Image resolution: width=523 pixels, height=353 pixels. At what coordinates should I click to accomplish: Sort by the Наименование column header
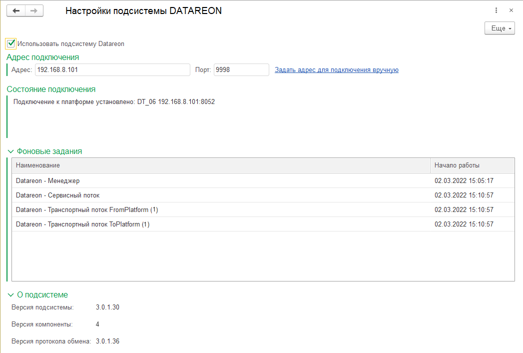coord(221,165)
